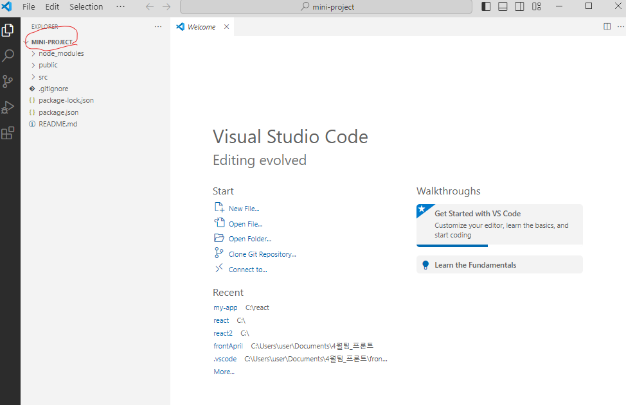Go back with the left arrow
The height and width of the screenshot is (405, 626).
pos(150,7)
